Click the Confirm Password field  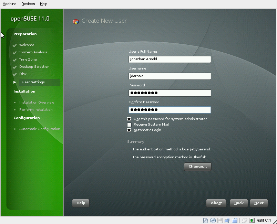click(170, 110)
